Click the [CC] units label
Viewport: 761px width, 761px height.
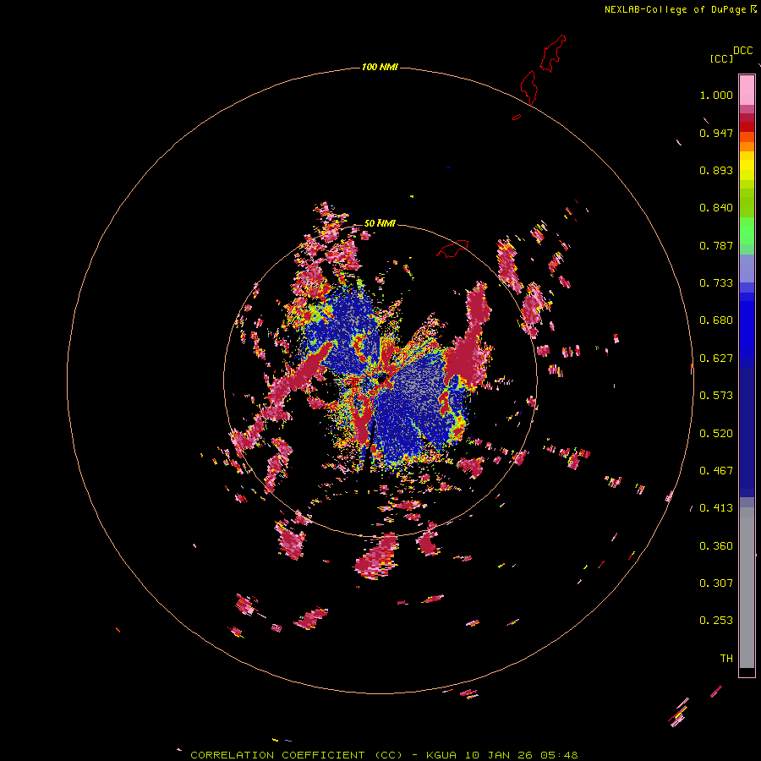pos(721,58)
